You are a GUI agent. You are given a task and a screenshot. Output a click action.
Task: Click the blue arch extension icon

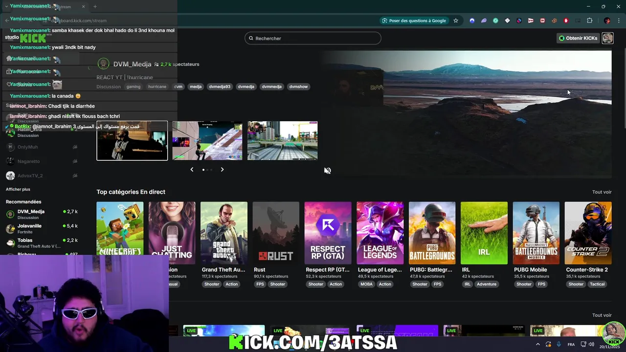472,21
